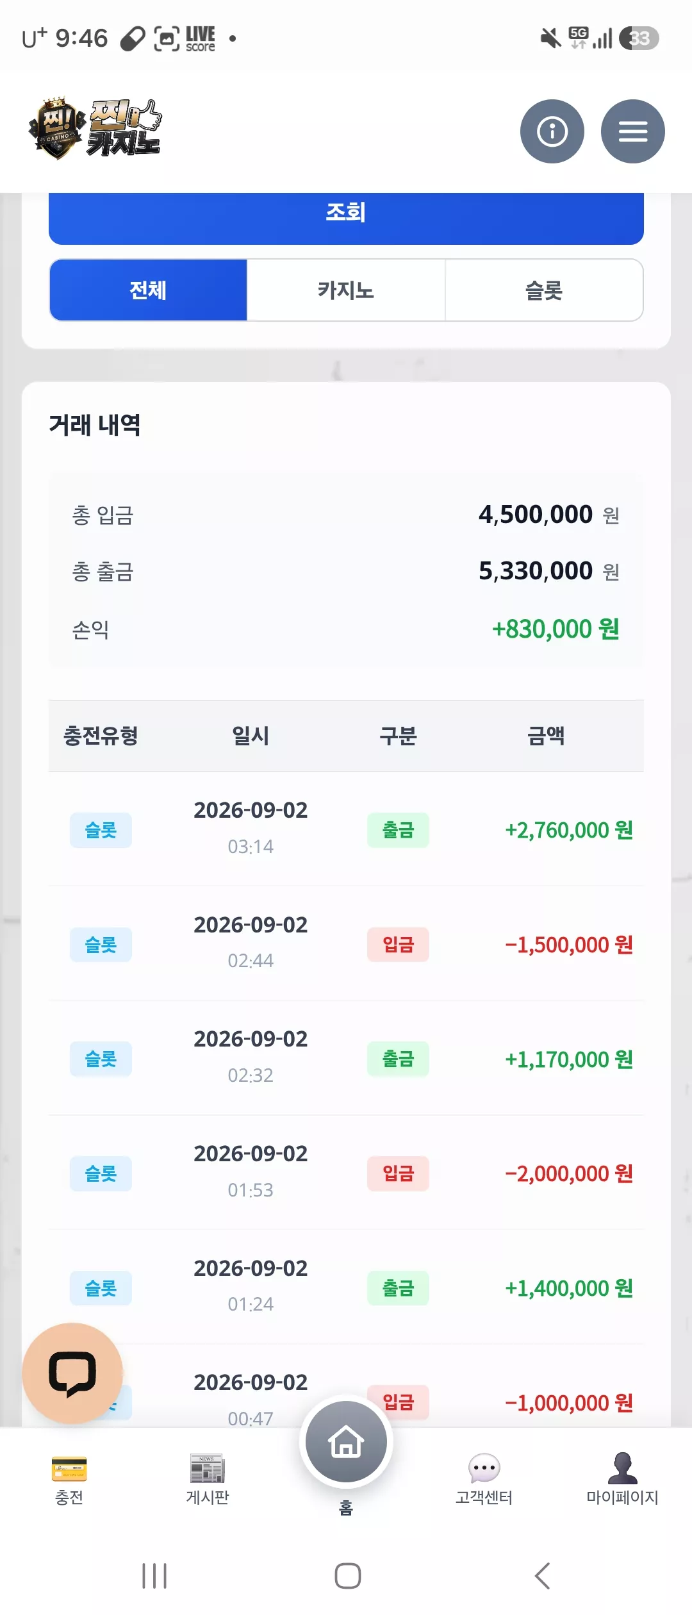Select the +1,170,000 원 transaction amount
Image resolution: width=692 pixels, height=1615 pixels.
click(x=569, y=1059)
